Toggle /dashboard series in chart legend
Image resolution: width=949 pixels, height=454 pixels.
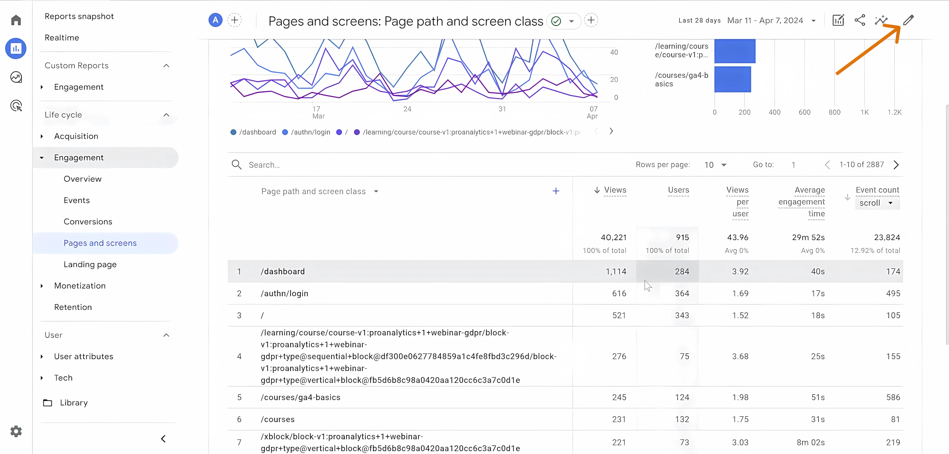(x=253, y=132)
